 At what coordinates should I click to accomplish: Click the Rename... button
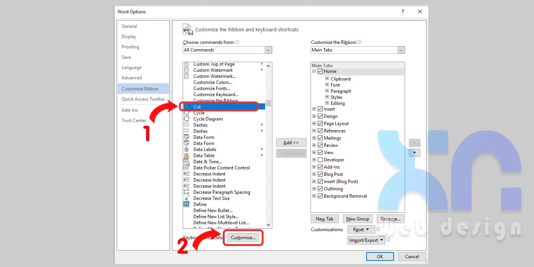click(391, 219)
